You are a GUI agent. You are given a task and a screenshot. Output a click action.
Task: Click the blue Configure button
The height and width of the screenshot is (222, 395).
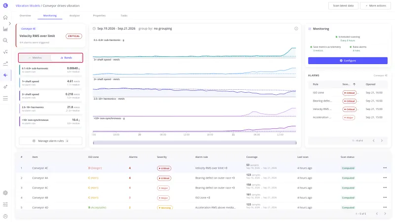click(x=348, y=61)
